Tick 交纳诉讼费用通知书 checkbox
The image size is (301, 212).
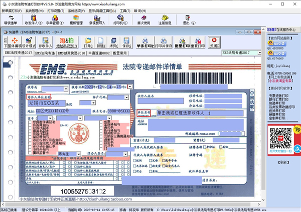tap(101, 136)
